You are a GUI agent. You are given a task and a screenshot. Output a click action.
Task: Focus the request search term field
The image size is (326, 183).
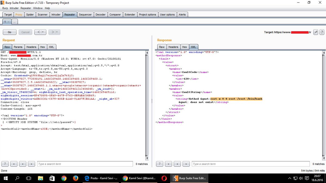(x=85, y=164)
